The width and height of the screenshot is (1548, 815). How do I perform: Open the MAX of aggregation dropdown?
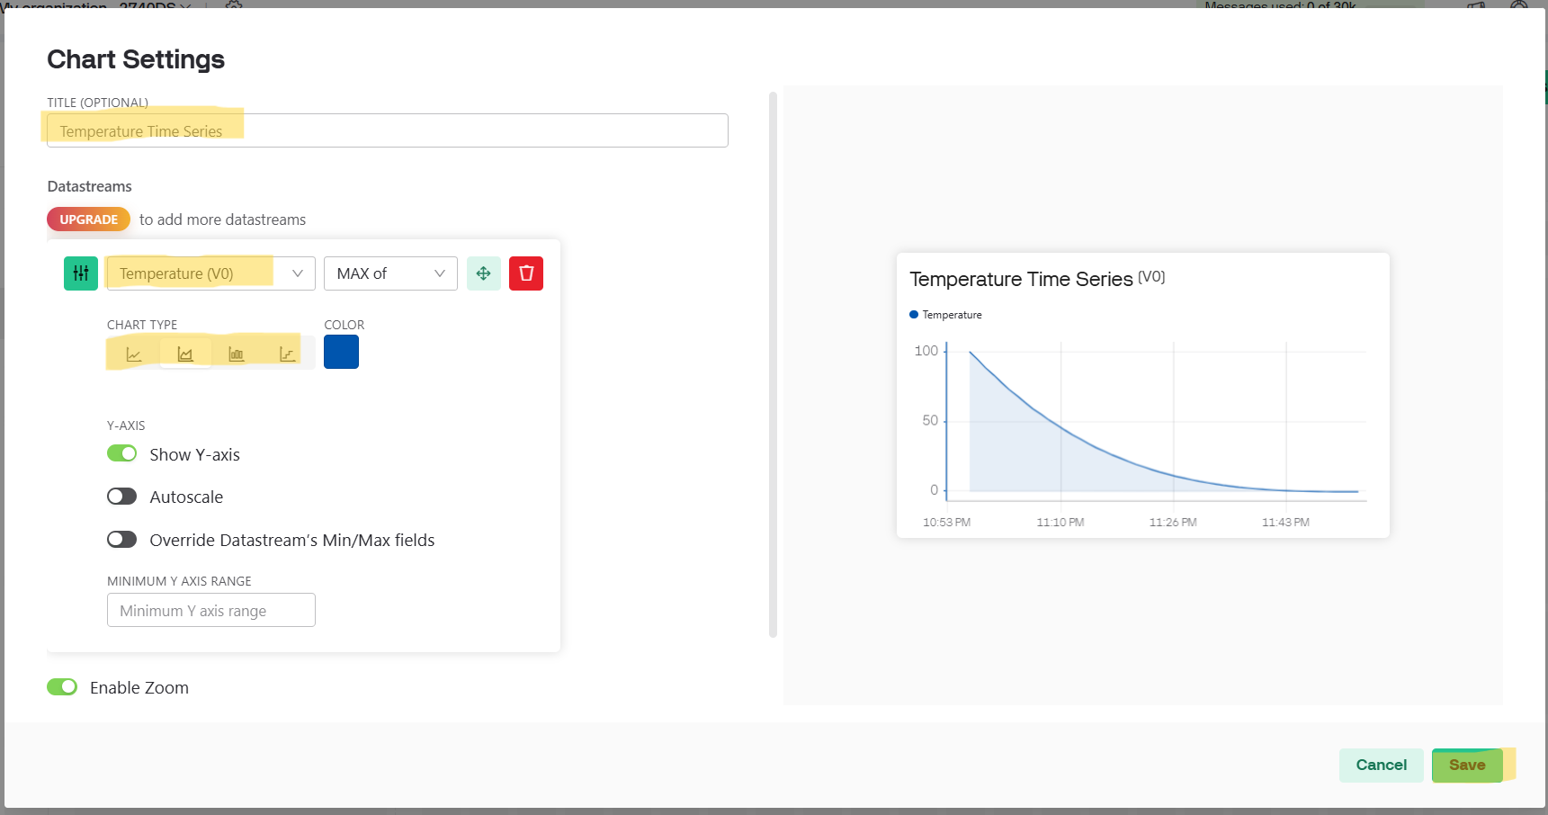point(390,273)
